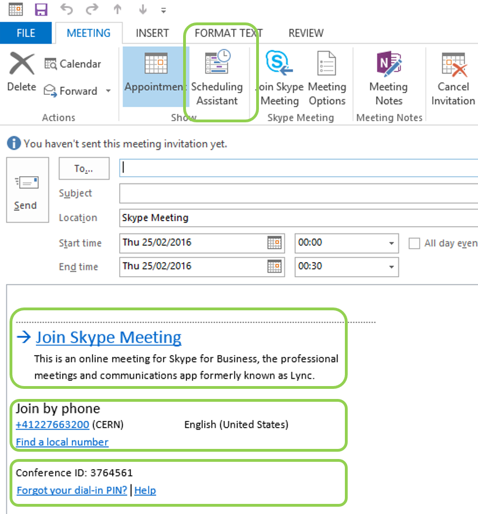
Task: Undo the last action
Action: click(x=67, y=10)
